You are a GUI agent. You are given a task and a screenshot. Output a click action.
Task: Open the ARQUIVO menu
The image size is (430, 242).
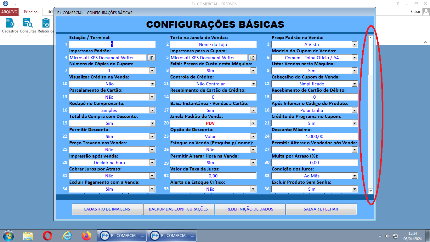(x=9, y=12)
